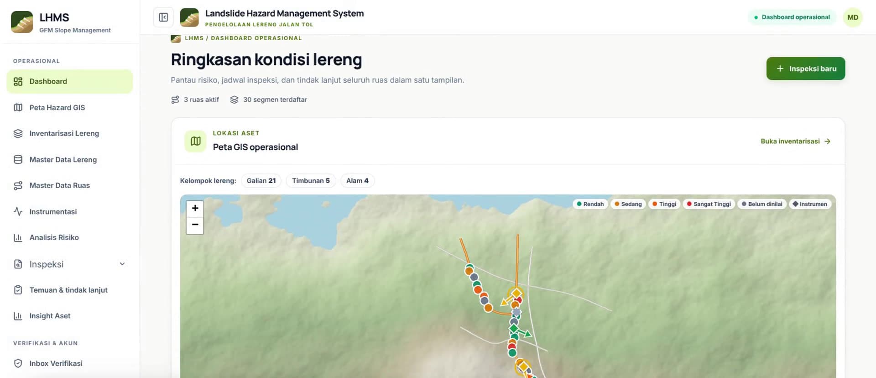Click the Instrumen legend item
876x378 pixels.
810,204
